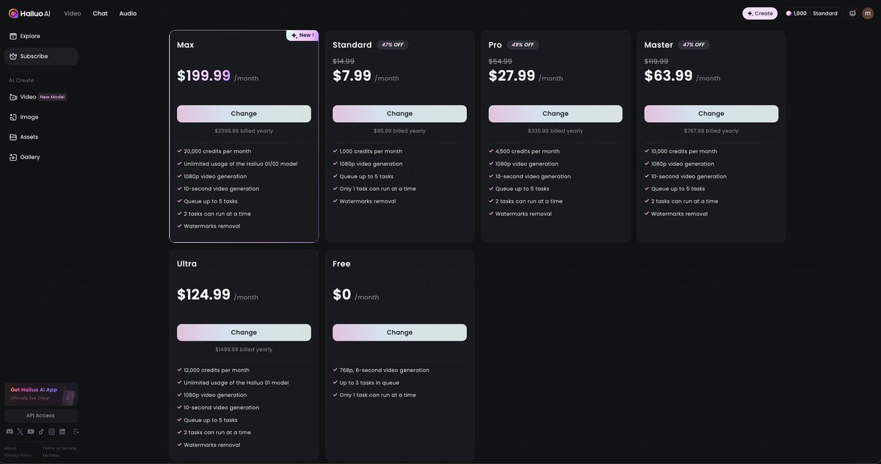Click the Create button

pos(760,13)
